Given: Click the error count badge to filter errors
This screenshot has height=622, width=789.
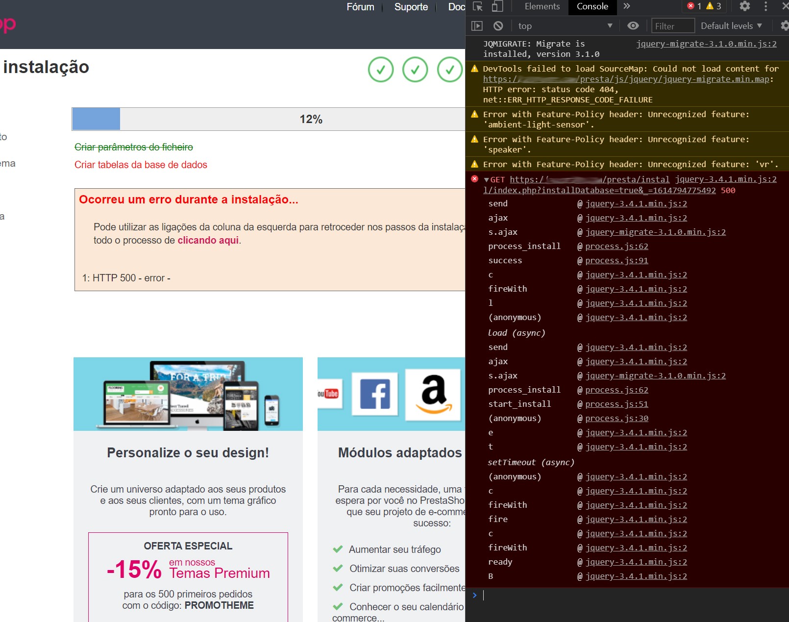Looking at the screenshot, I should 692,6.
